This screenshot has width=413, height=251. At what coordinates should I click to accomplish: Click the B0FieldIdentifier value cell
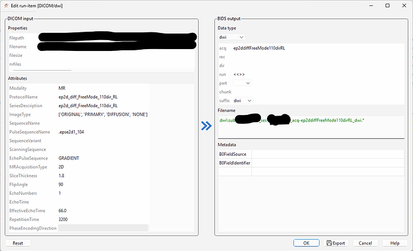coord(328,163)
